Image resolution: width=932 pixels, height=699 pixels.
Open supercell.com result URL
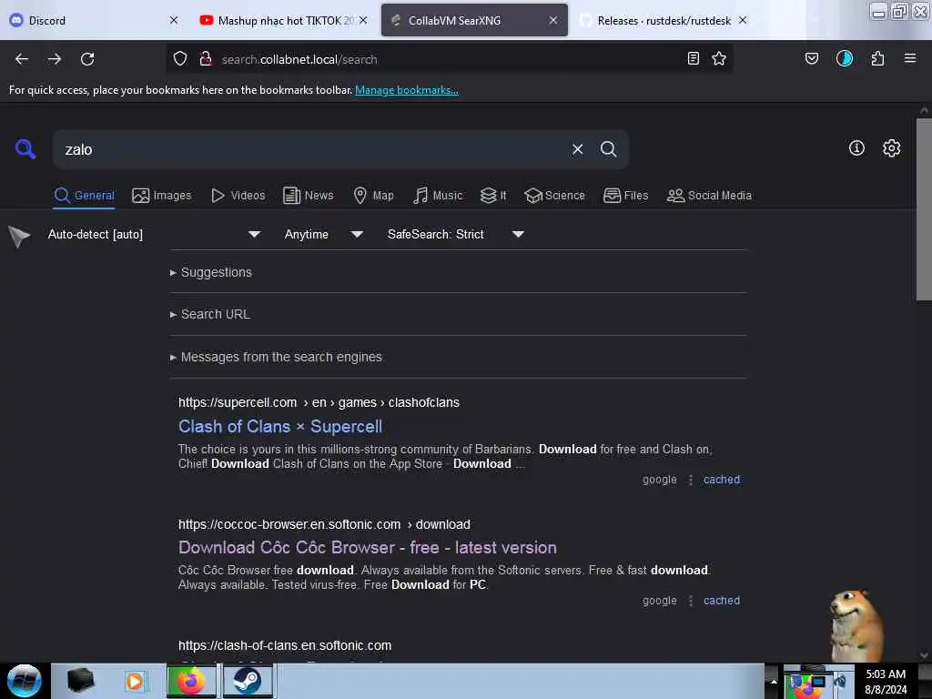coord(319,402)
